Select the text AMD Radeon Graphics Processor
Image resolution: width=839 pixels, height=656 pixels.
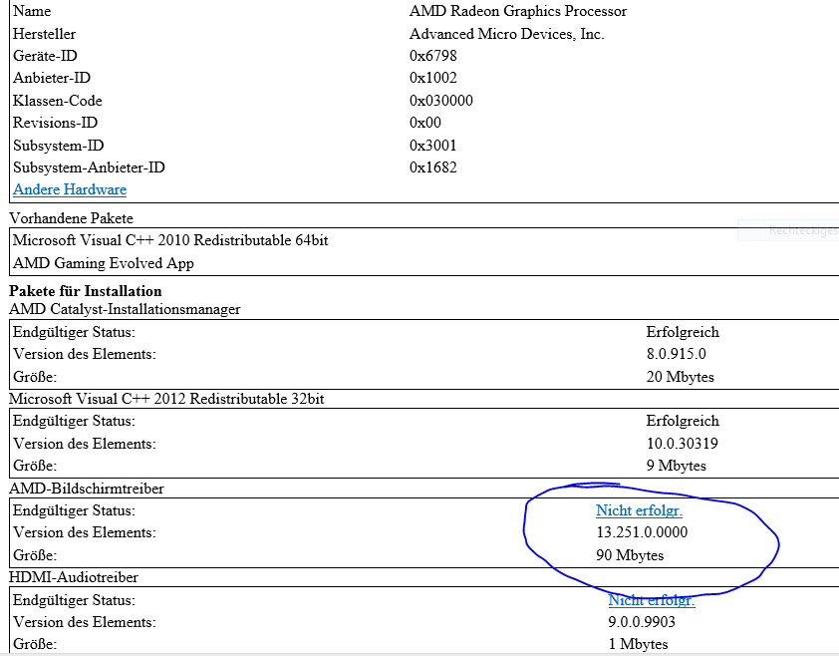pyautogui.click(x=518, y=11)
